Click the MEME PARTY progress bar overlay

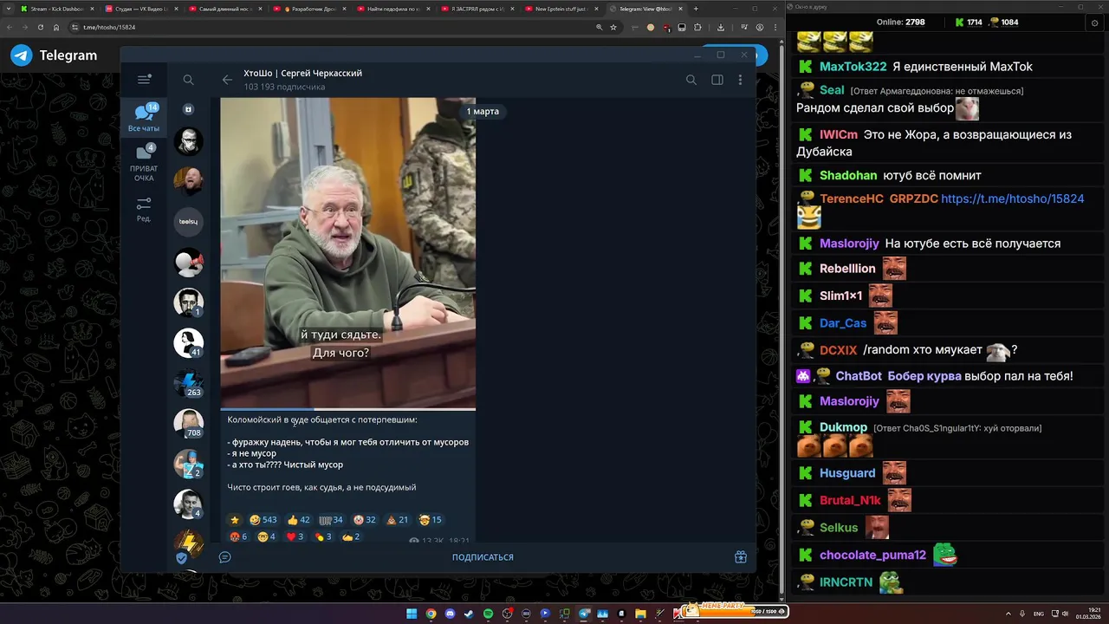click(x=734, y=610)
